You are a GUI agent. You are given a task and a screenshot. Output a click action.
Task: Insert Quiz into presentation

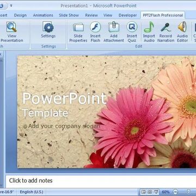(132, 32)
